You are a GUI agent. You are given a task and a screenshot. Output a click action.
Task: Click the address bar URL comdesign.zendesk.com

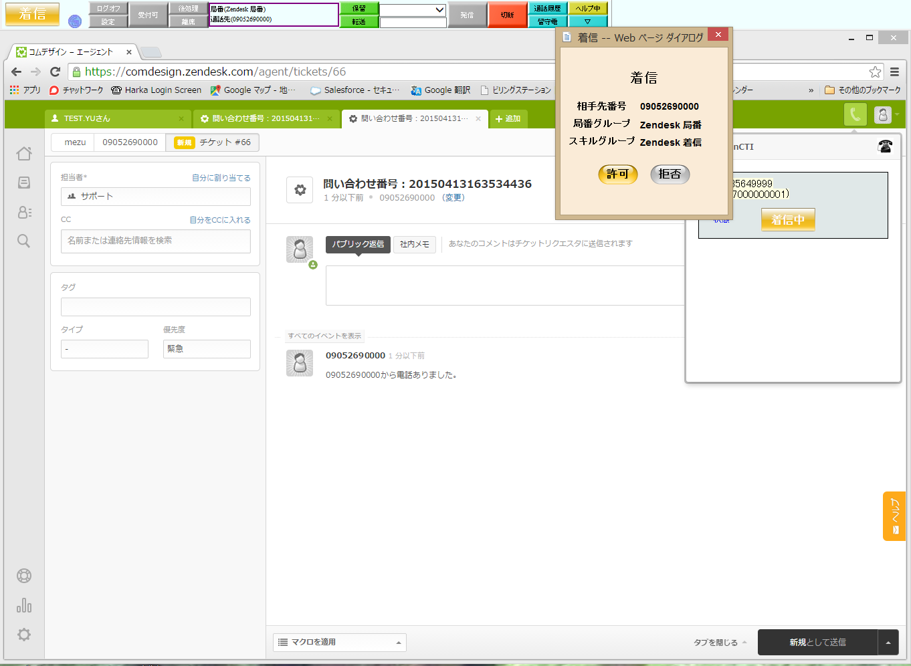[215, 72]
